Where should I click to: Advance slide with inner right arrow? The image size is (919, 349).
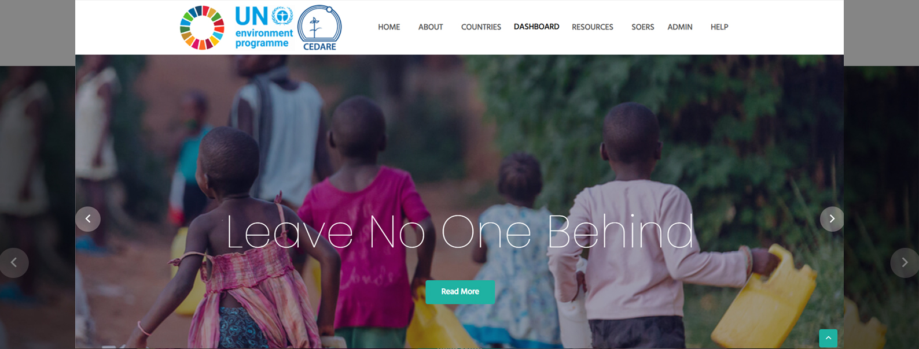[832, 219]
